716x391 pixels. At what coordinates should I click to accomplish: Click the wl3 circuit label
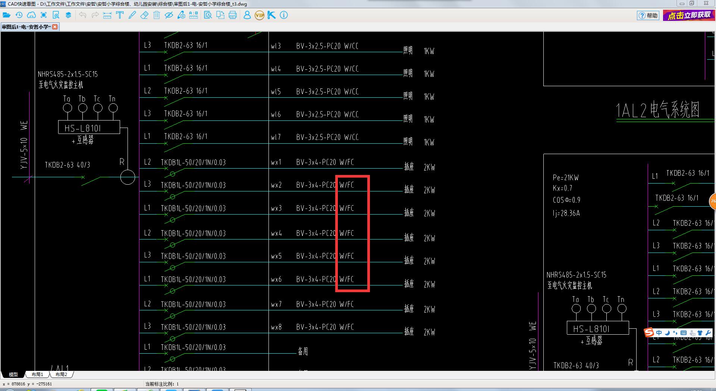276,46
